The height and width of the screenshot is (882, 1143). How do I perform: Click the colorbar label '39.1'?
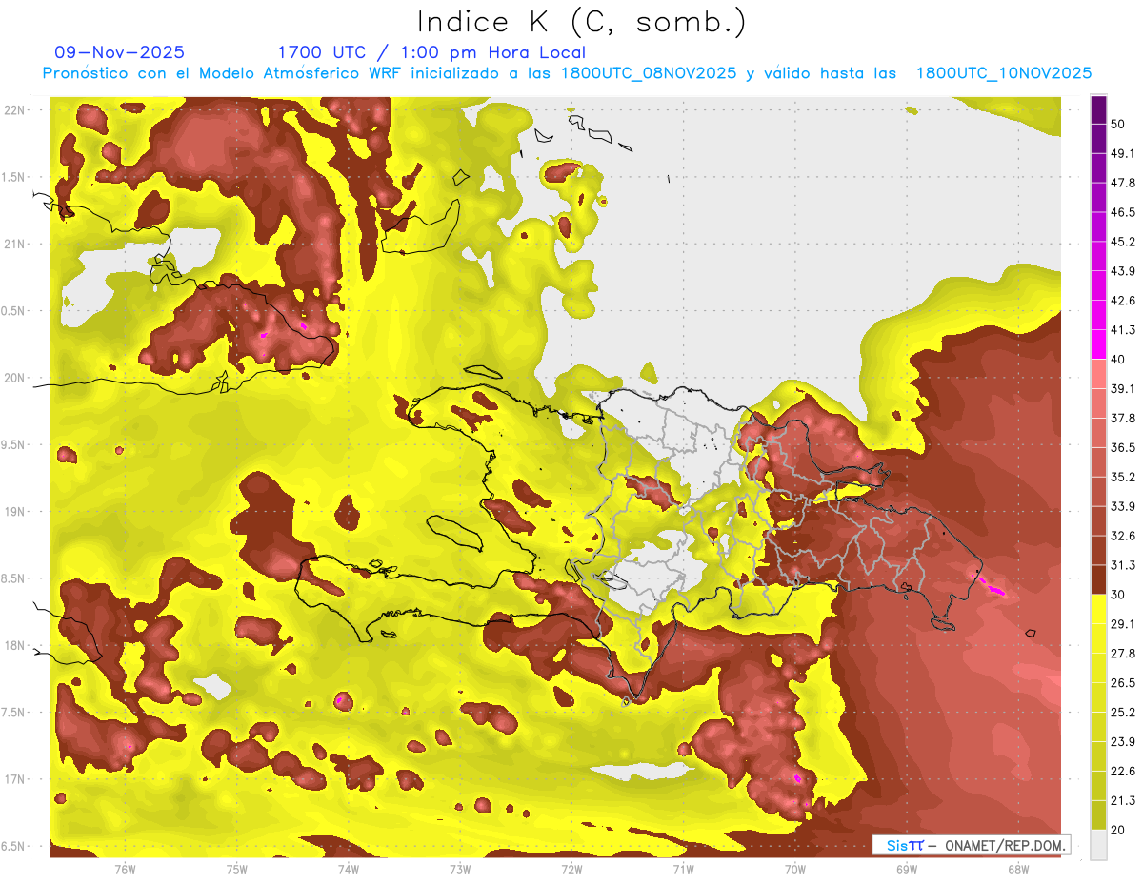point(1123,388)
